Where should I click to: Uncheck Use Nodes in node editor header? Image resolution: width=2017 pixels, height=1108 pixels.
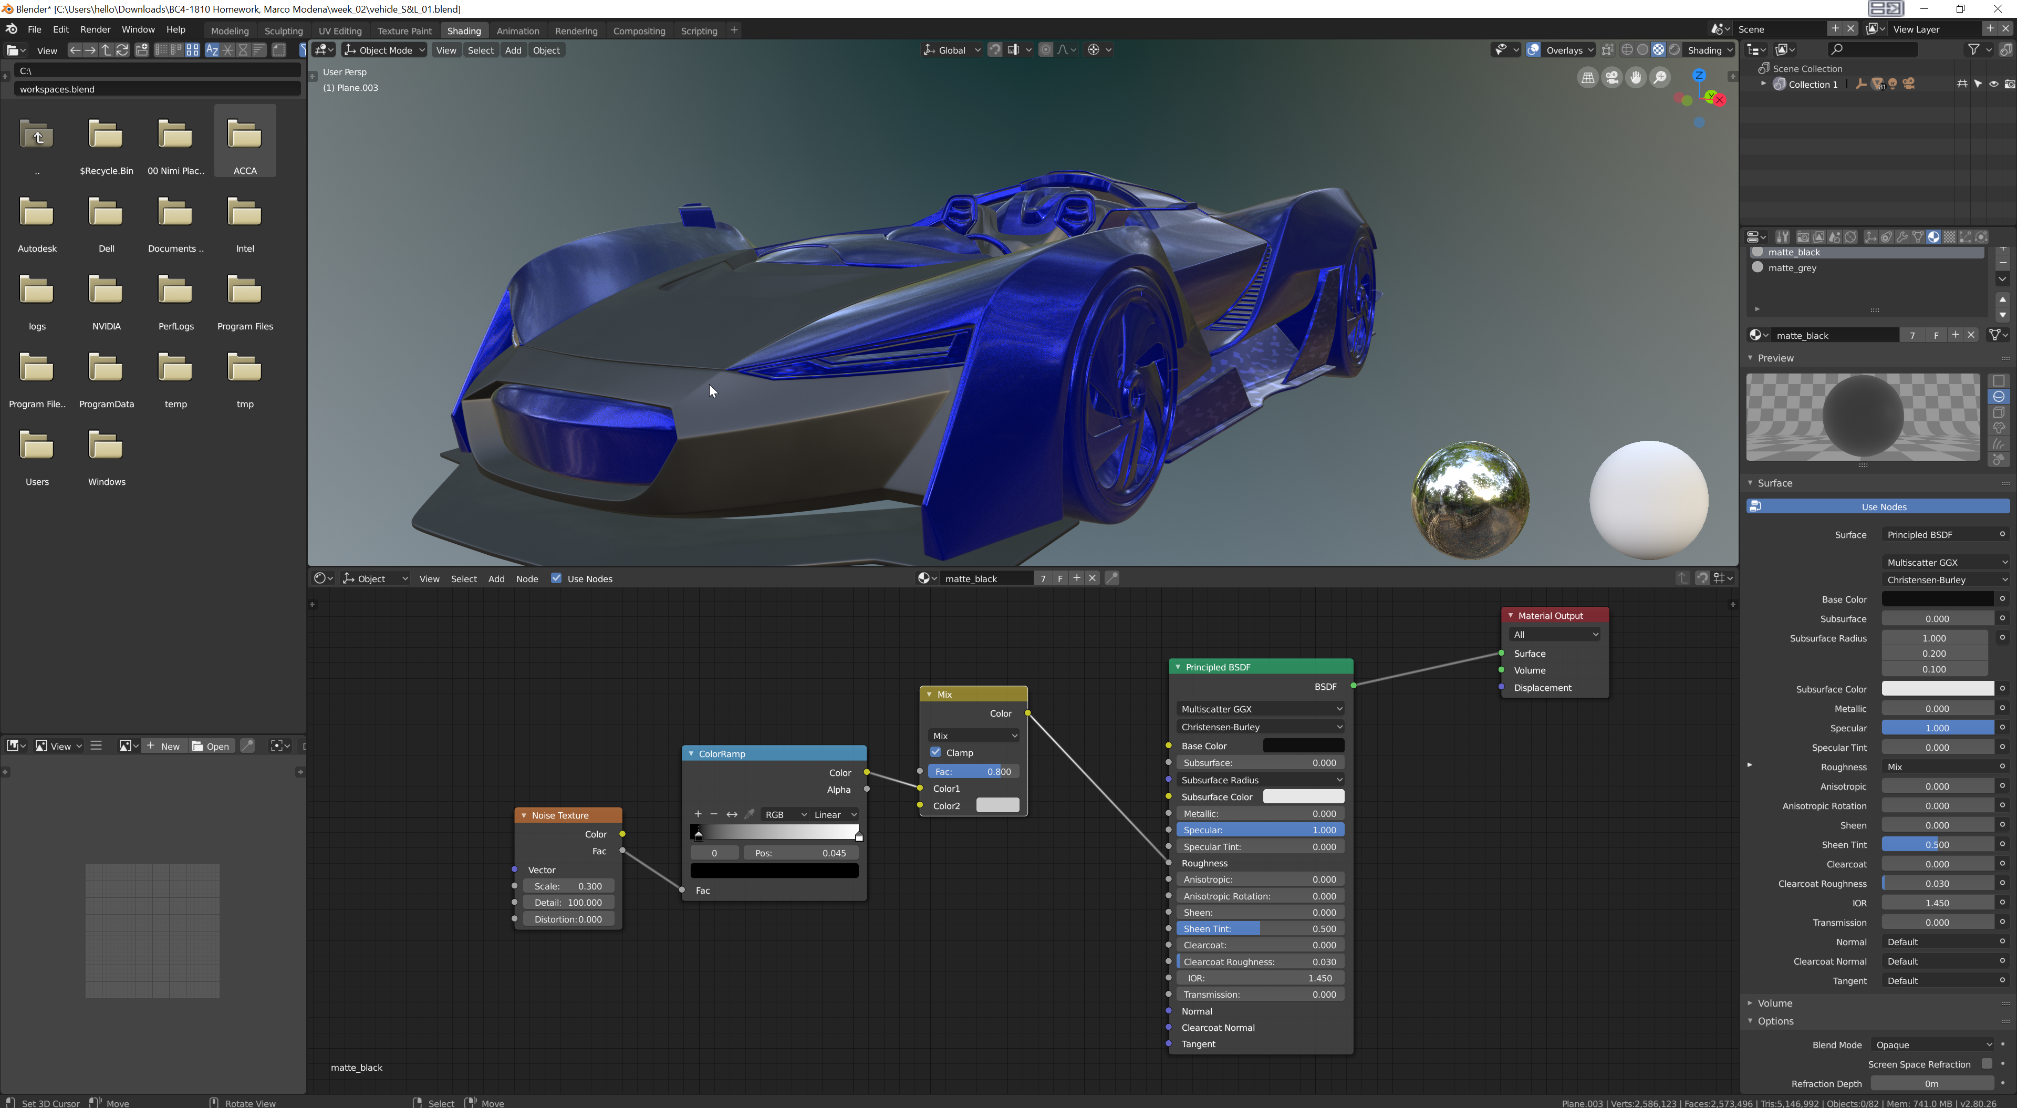(x=556, y=578)
